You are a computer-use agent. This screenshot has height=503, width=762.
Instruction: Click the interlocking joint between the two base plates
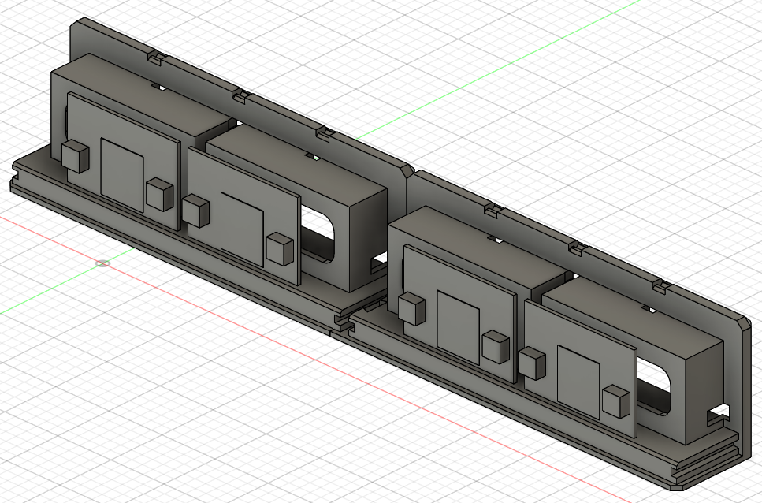pyautogui.click(x=342, y=322)
